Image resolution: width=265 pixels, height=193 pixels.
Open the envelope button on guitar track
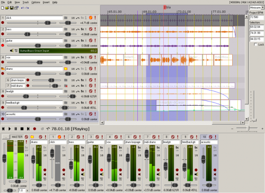[78, 41]
